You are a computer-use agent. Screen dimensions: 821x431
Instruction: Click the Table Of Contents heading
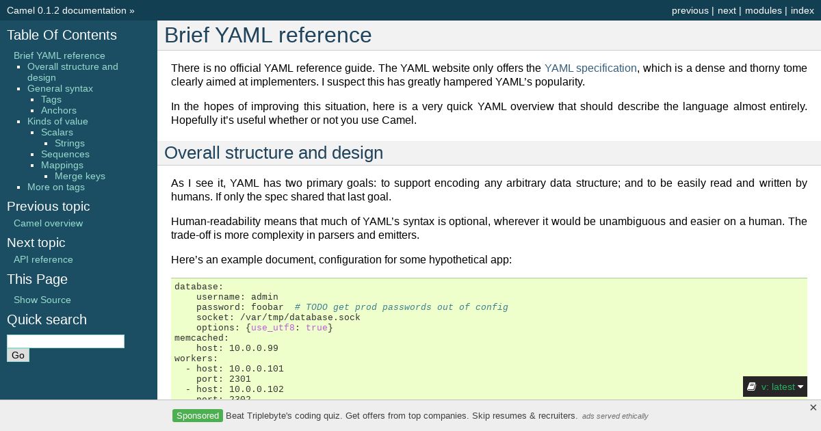[62, 35]
